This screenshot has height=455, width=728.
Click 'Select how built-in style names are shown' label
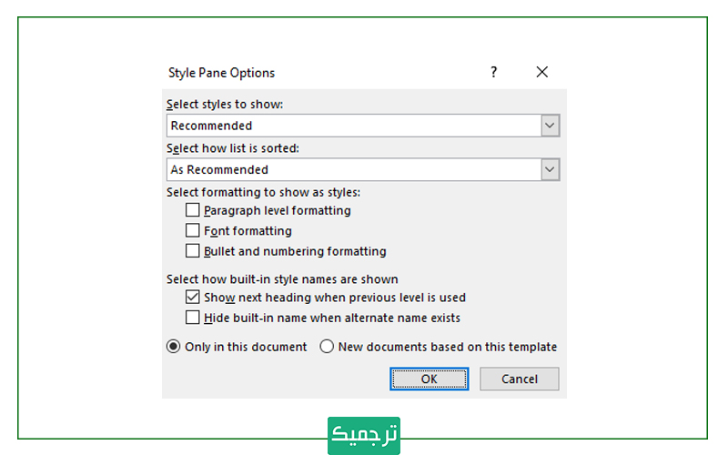pyautogui.click(x=282, y=279)
